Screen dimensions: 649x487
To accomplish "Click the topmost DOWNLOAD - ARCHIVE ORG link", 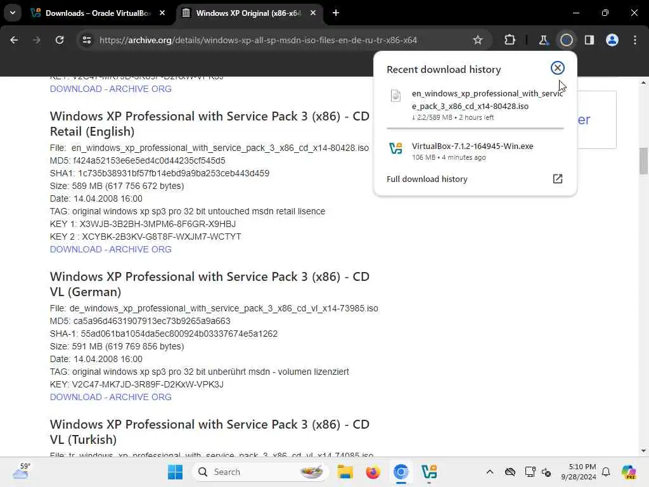I will click(110, 89).
